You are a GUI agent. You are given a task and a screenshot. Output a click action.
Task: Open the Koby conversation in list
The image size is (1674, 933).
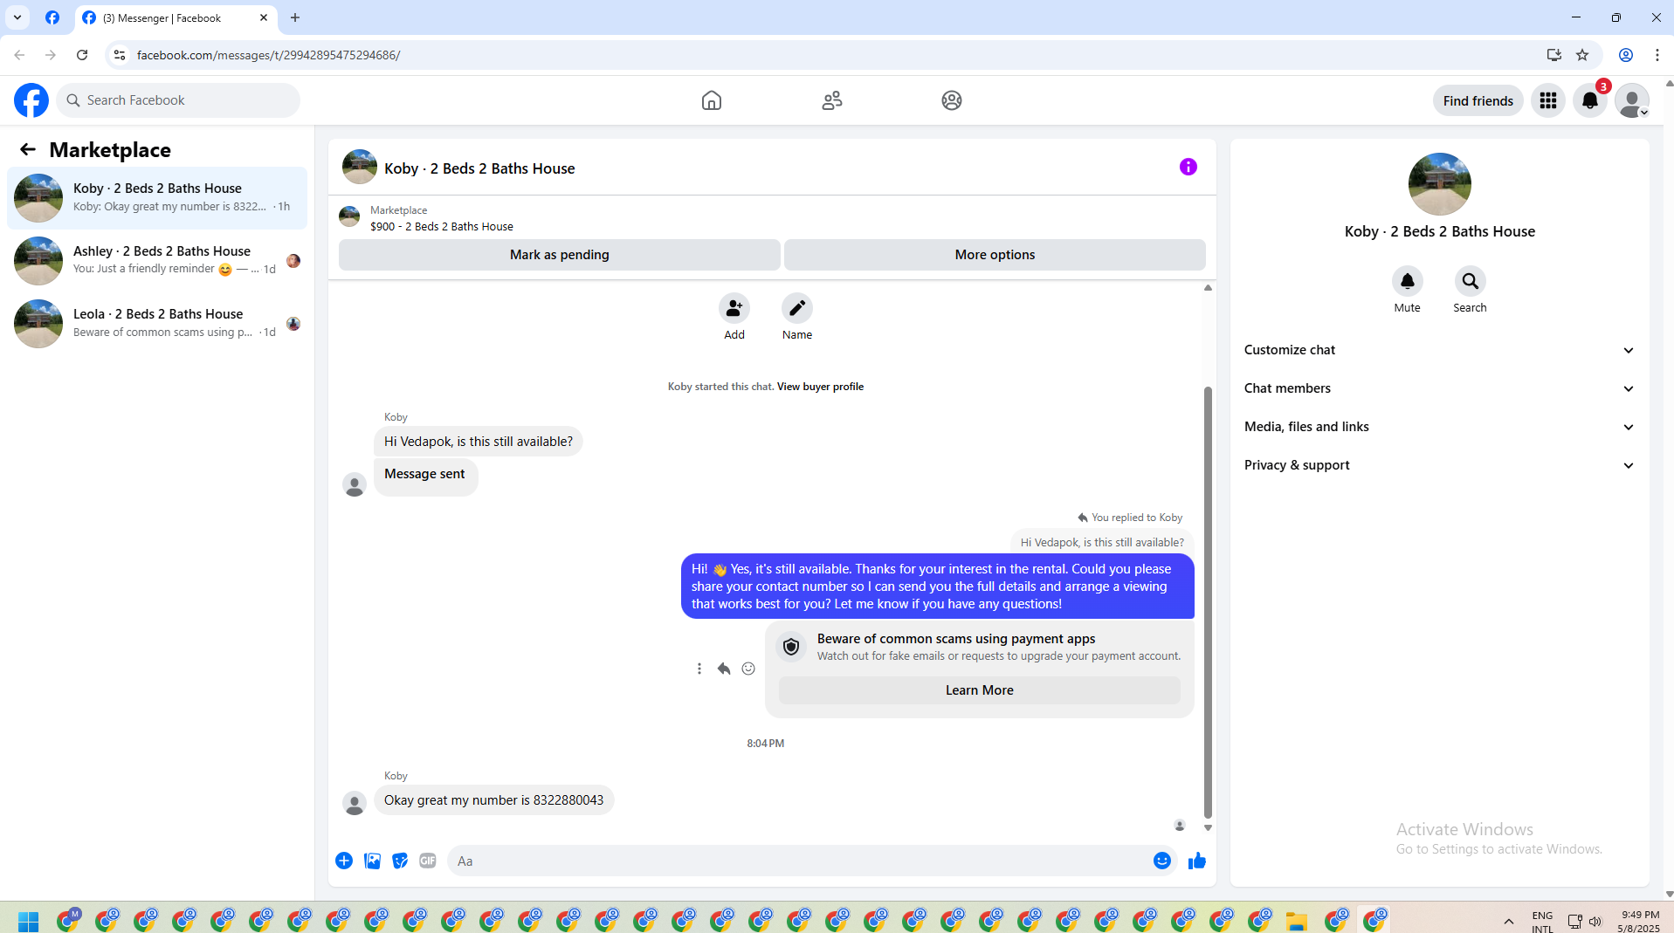[x=157, y=198]
